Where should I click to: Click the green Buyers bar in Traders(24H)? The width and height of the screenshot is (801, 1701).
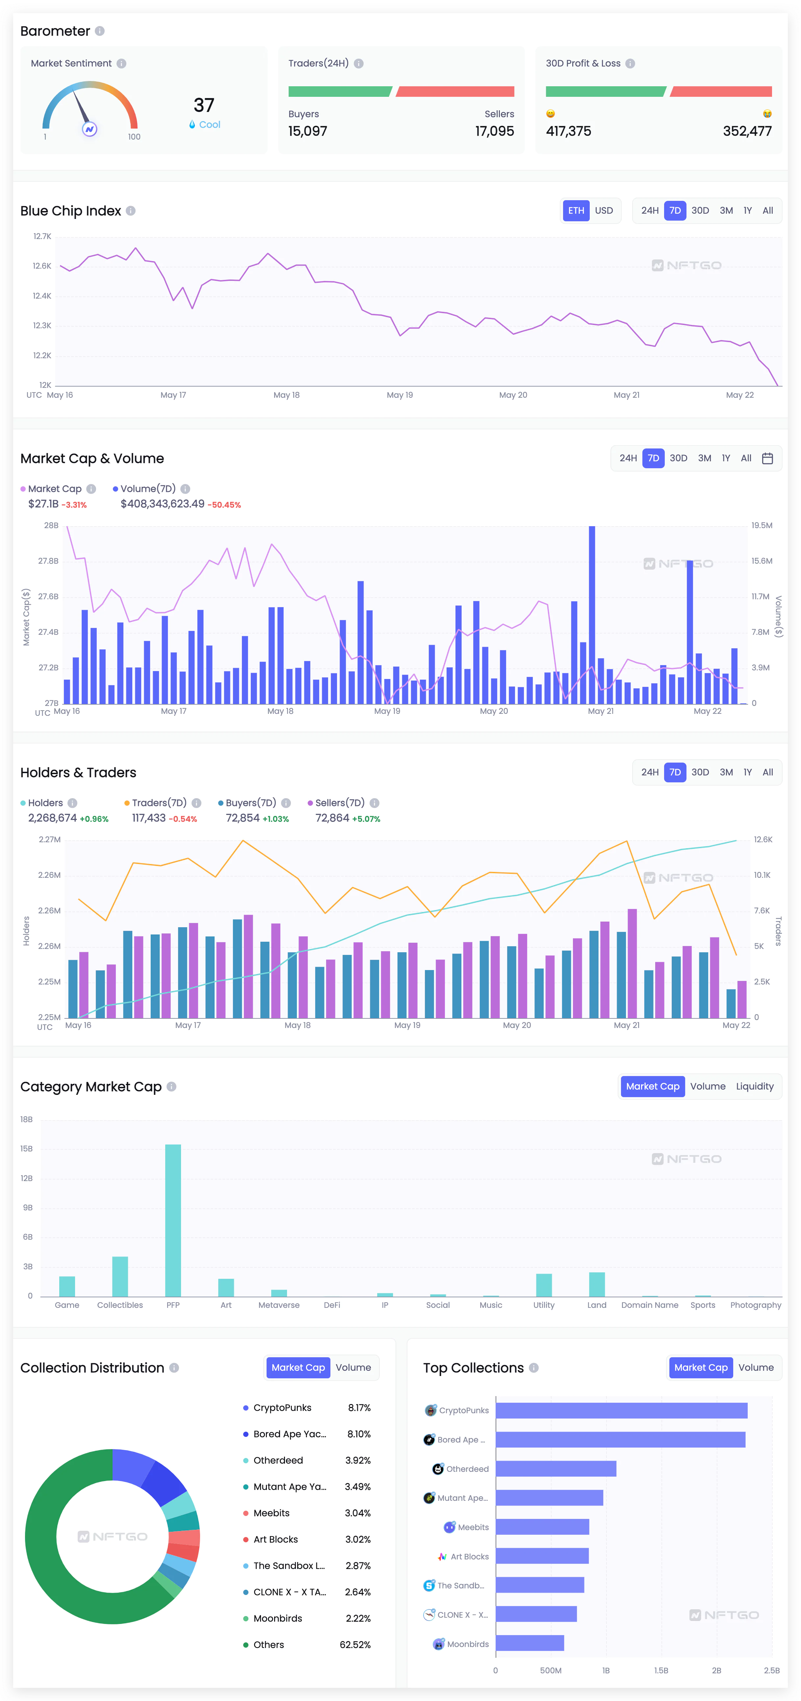pos(340,92)
